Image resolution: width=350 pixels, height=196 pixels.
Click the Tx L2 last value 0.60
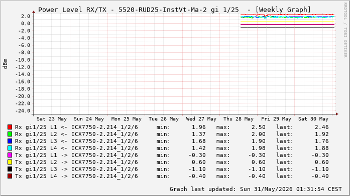pos(322,162)
